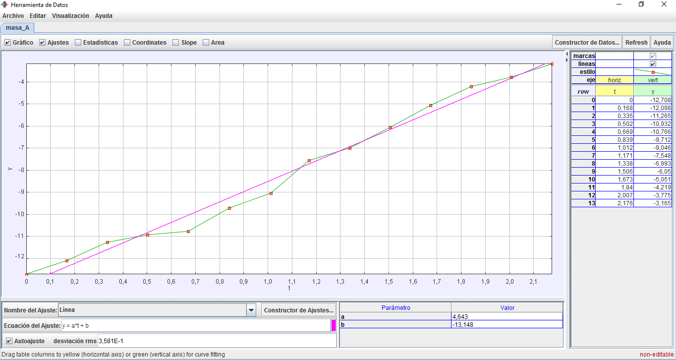This screenshot has width=676, height=360.
Task: Select cell with y value -6,993
Action: [x=653, y=164]
